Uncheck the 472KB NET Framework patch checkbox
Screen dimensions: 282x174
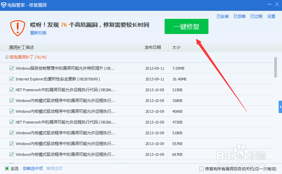point(11,122)
